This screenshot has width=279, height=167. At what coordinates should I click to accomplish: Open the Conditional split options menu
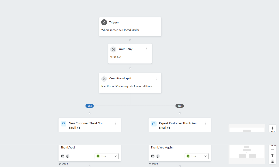[x=156, y=78]
